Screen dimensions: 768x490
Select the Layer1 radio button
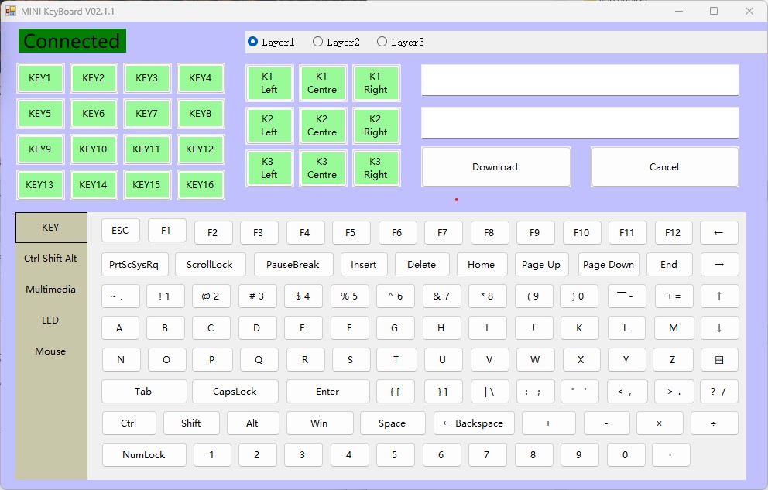pos(253,42)
